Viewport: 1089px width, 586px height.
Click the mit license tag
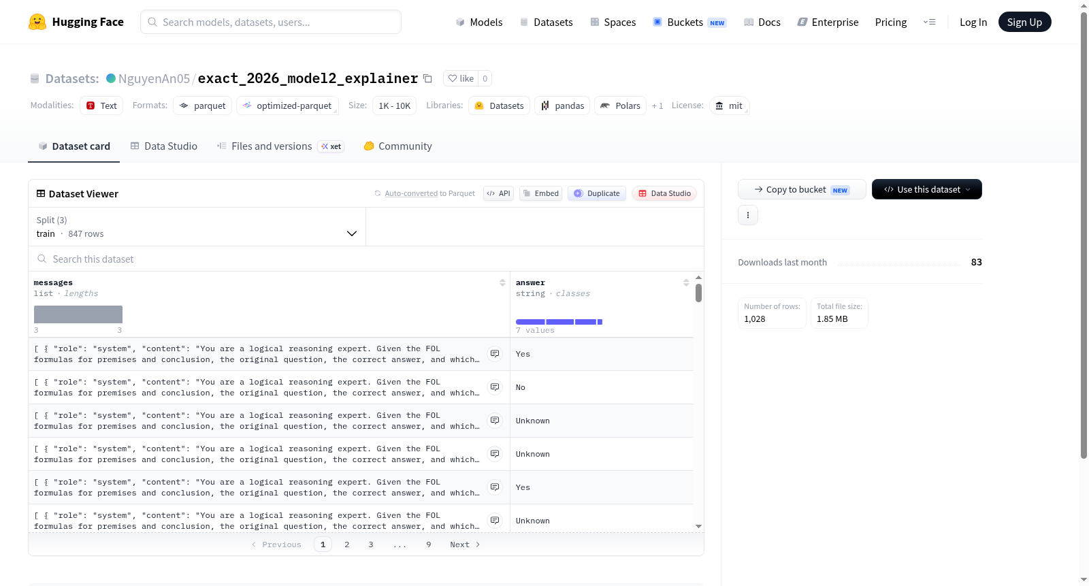(729, 105)
